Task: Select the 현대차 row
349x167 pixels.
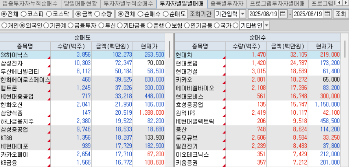Action: point(257,55)
